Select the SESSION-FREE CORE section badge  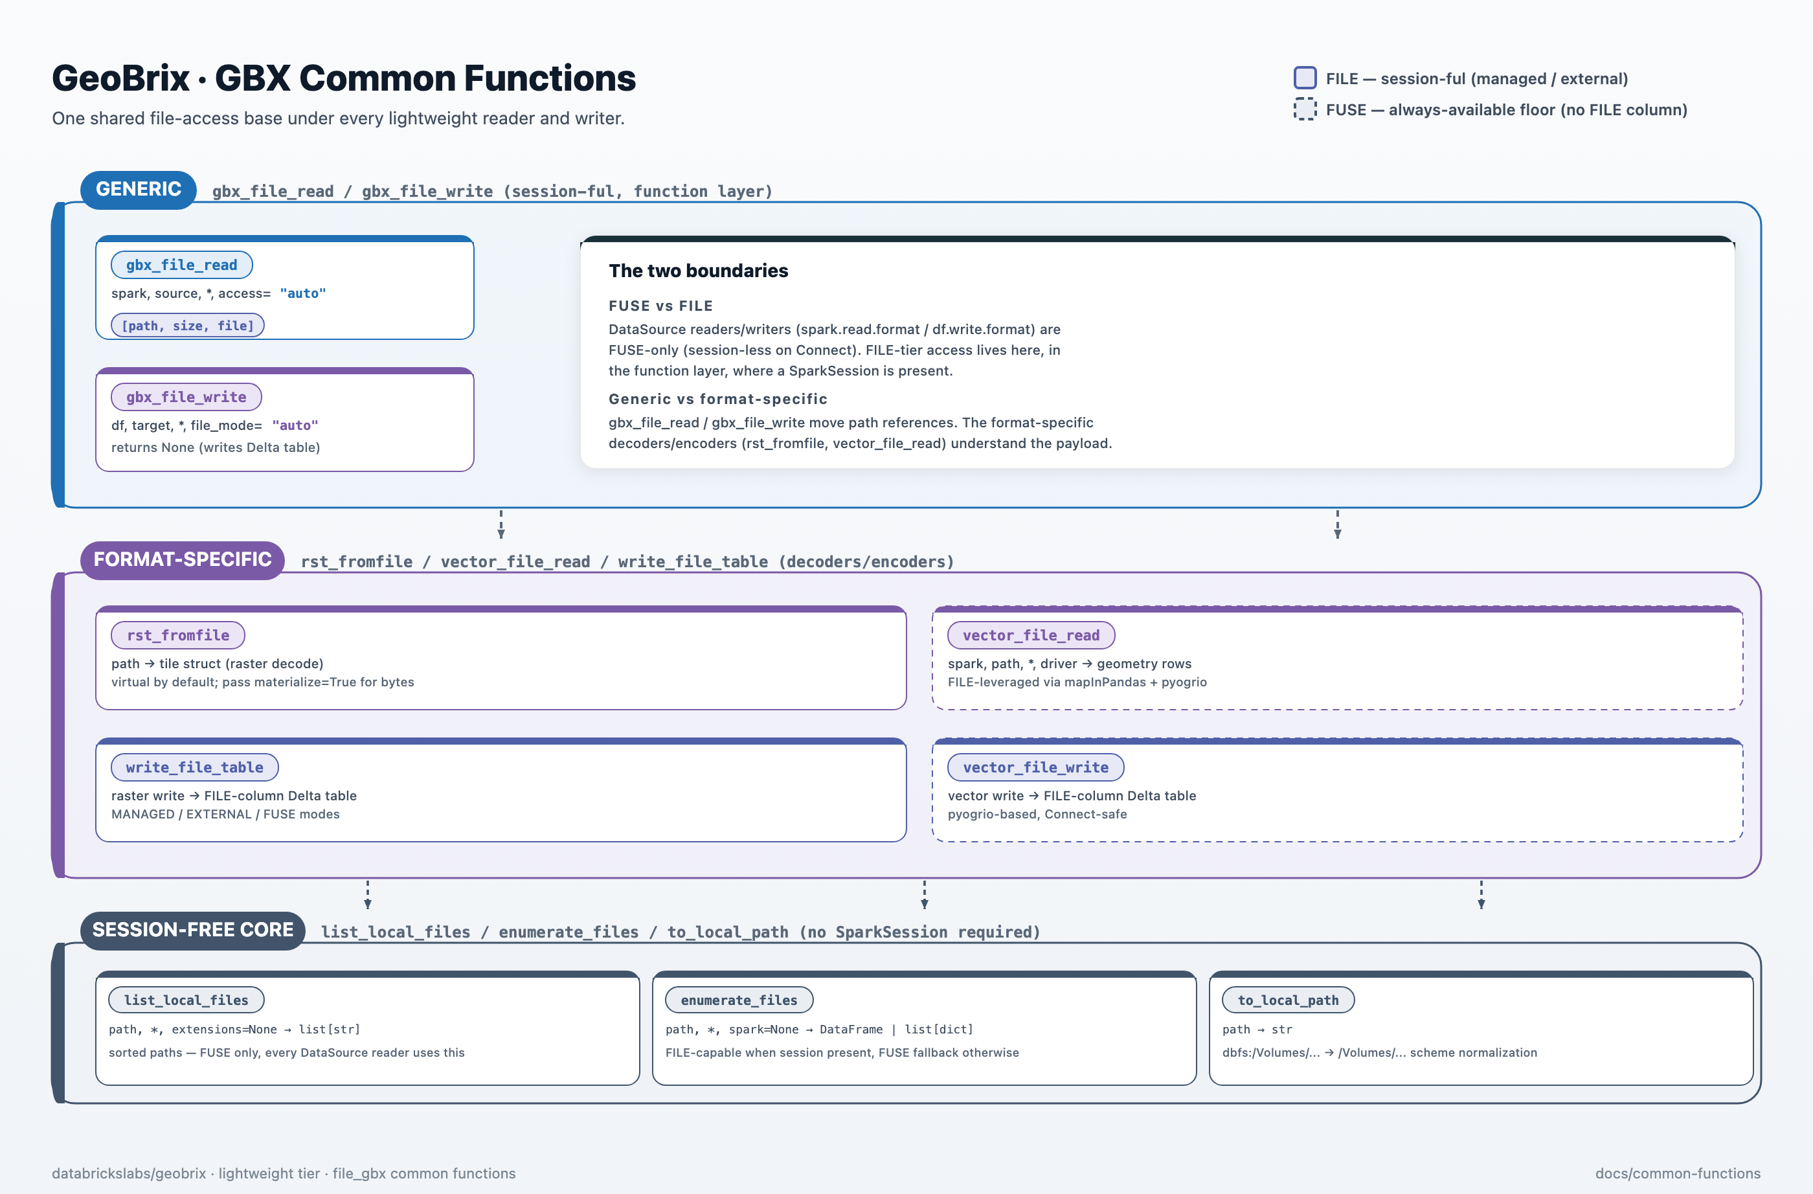pyautogui.click(x=193, y=930)
